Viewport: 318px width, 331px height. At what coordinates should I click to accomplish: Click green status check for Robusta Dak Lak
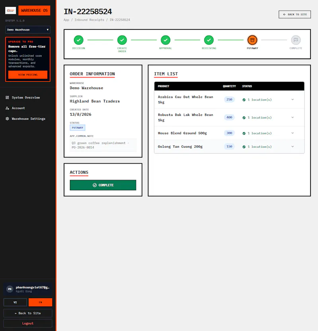244,118
